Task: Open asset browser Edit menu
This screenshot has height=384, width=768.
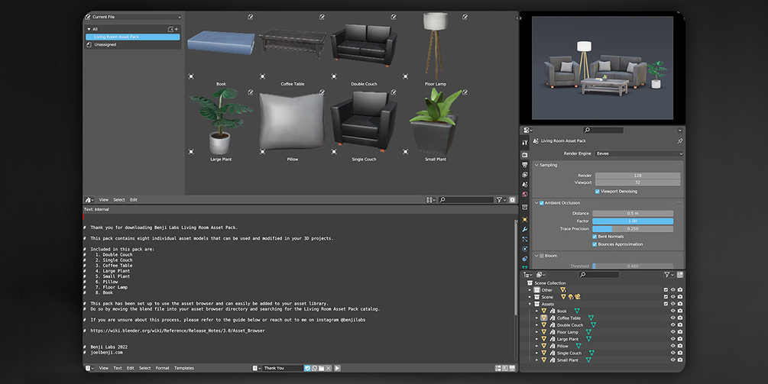Action: pyautogui.click(x=133, y=199)
